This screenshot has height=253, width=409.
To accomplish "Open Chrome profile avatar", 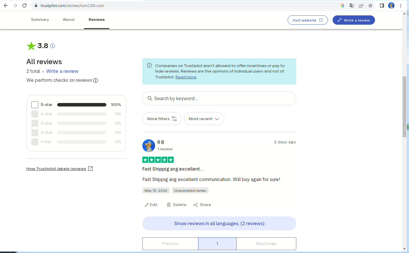I will [391, 6].
